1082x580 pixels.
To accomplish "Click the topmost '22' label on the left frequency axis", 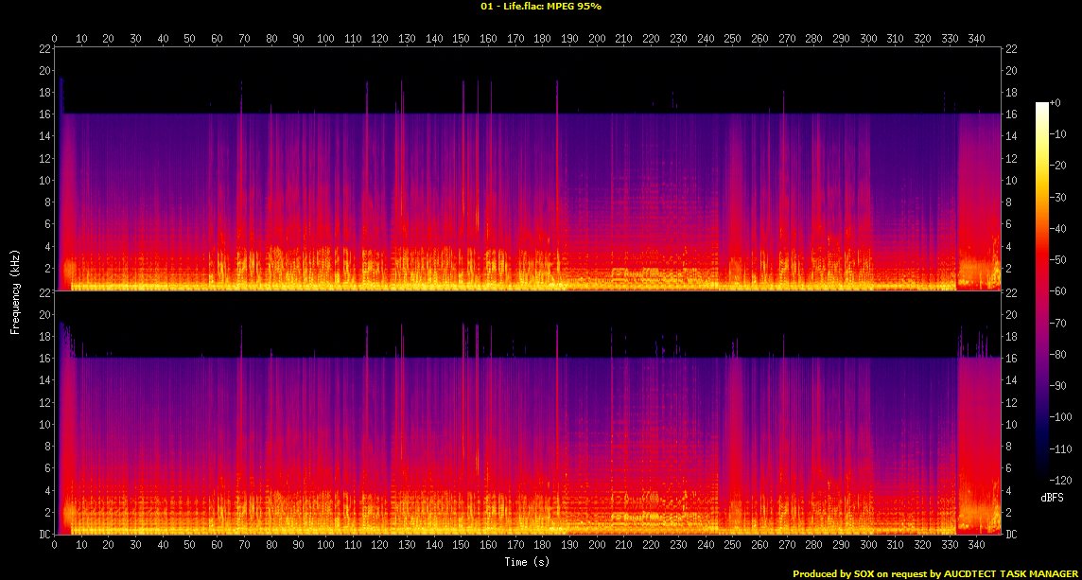I will [44, 48].
